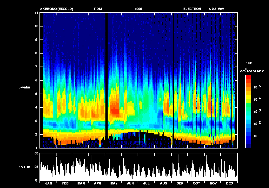Screen dimensions: 269x188
Task: Select the AUG month label
Action: pos(164,183)
